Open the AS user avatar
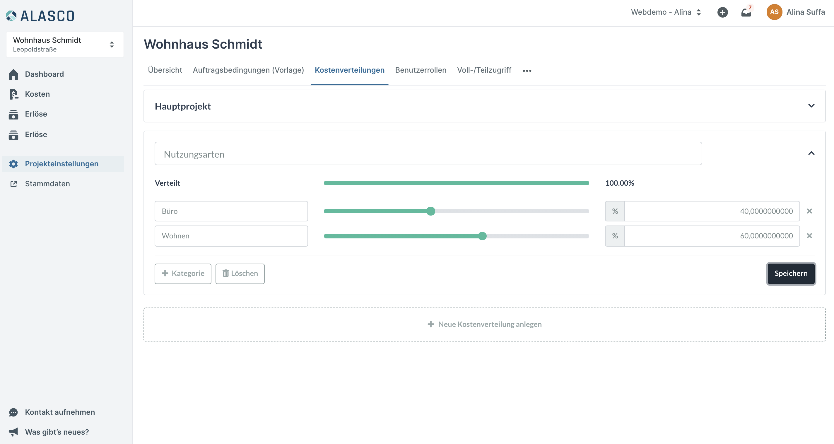Image resolution: width=834 pixels, height=444 pixels. click(x=774, y=12)
